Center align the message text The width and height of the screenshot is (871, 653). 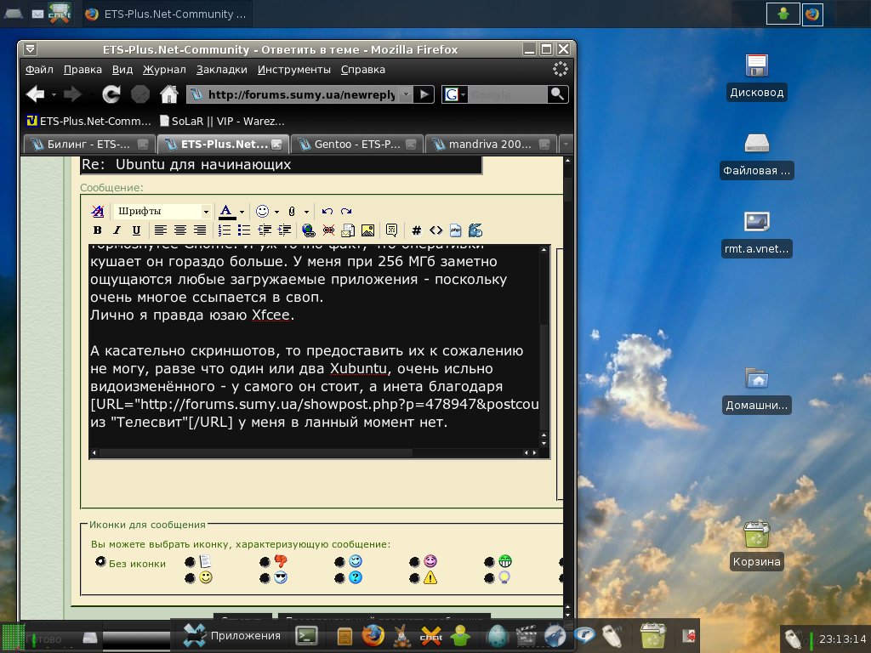pos(180,230)
